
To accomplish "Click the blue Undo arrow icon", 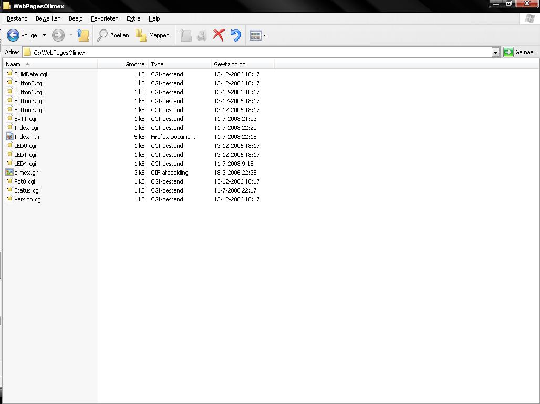I will (236, 35).
